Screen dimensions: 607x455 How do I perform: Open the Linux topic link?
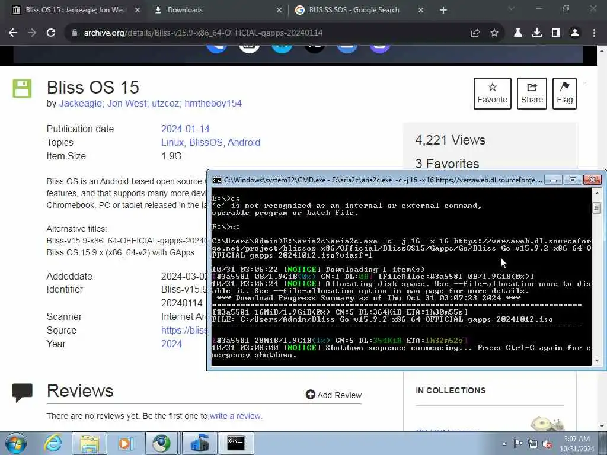tap(172, 142)
